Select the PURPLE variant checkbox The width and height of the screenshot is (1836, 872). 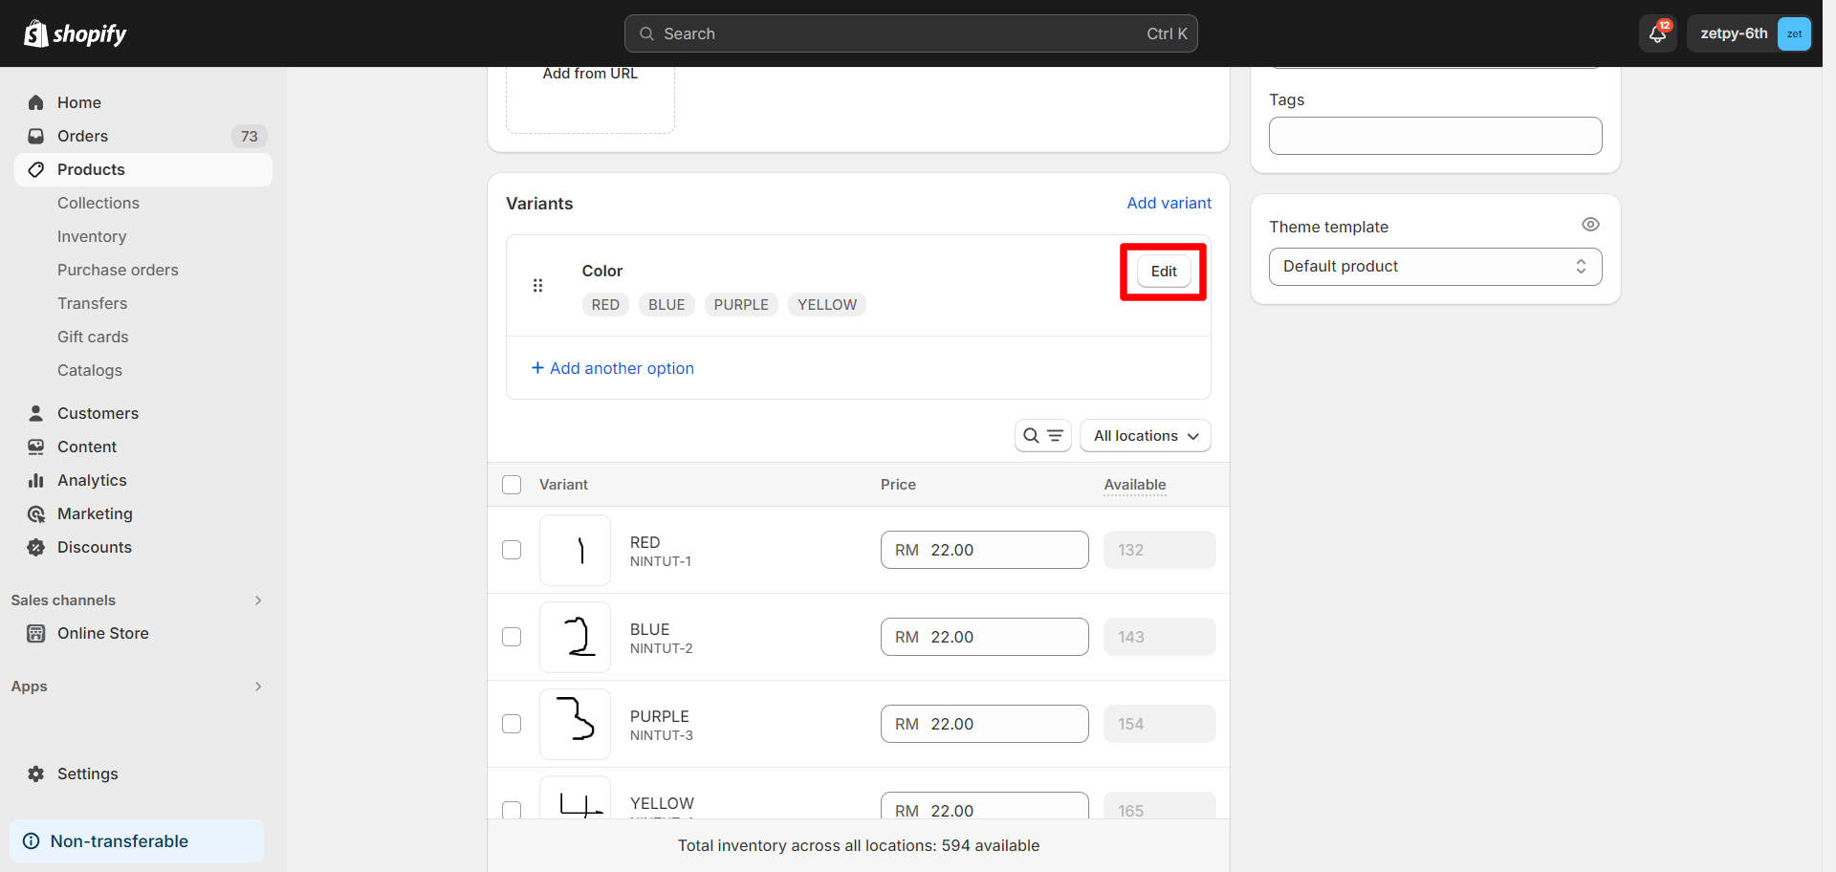coord(512,724)
